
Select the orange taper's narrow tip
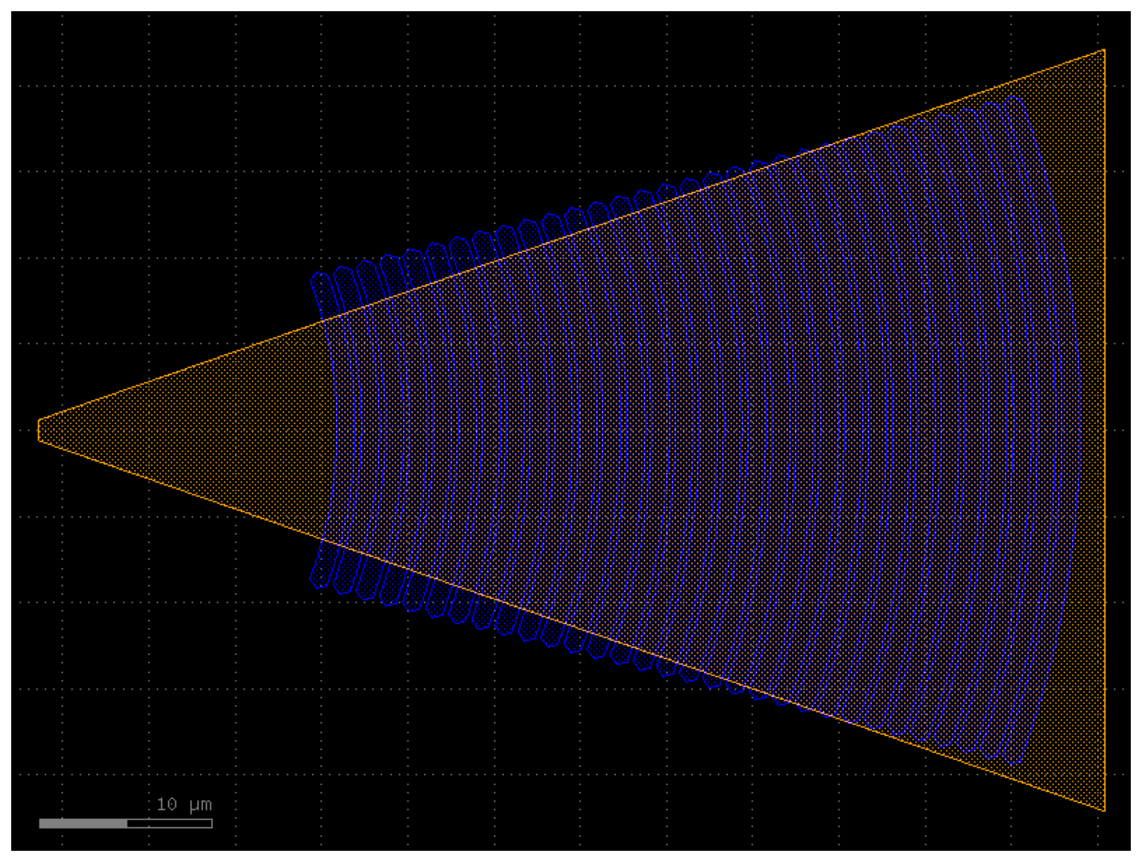coord(40,430)
